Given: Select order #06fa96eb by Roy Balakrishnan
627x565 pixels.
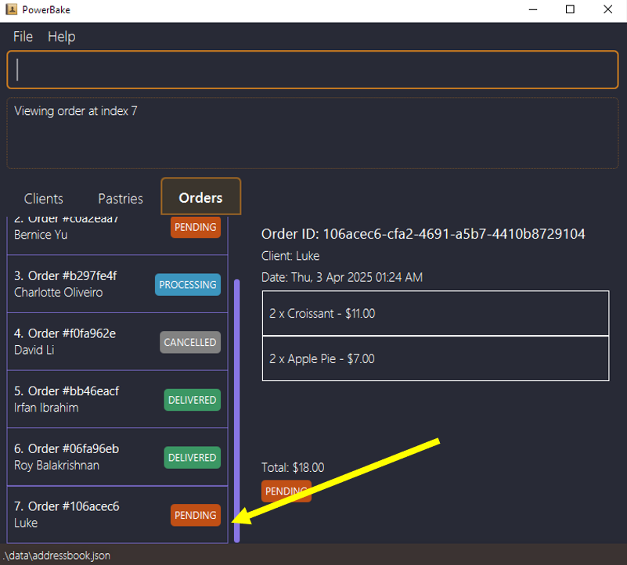Looking at the screenshot, I should [x=78, y=457].
